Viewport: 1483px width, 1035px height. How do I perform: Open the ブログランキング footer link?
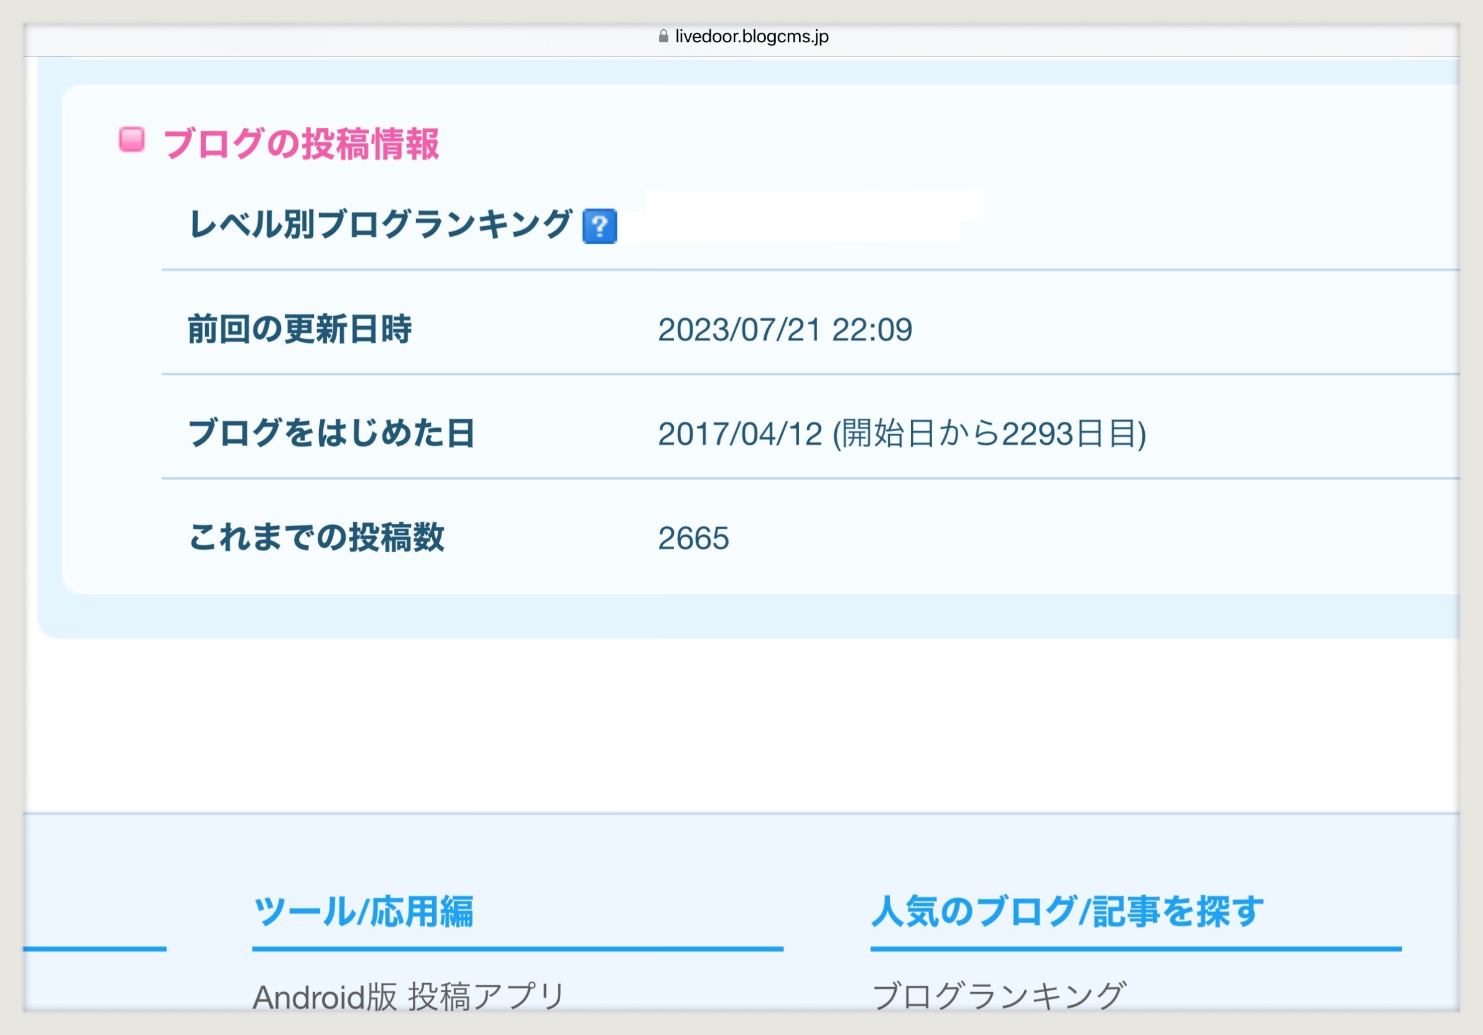tap(999, 996)
